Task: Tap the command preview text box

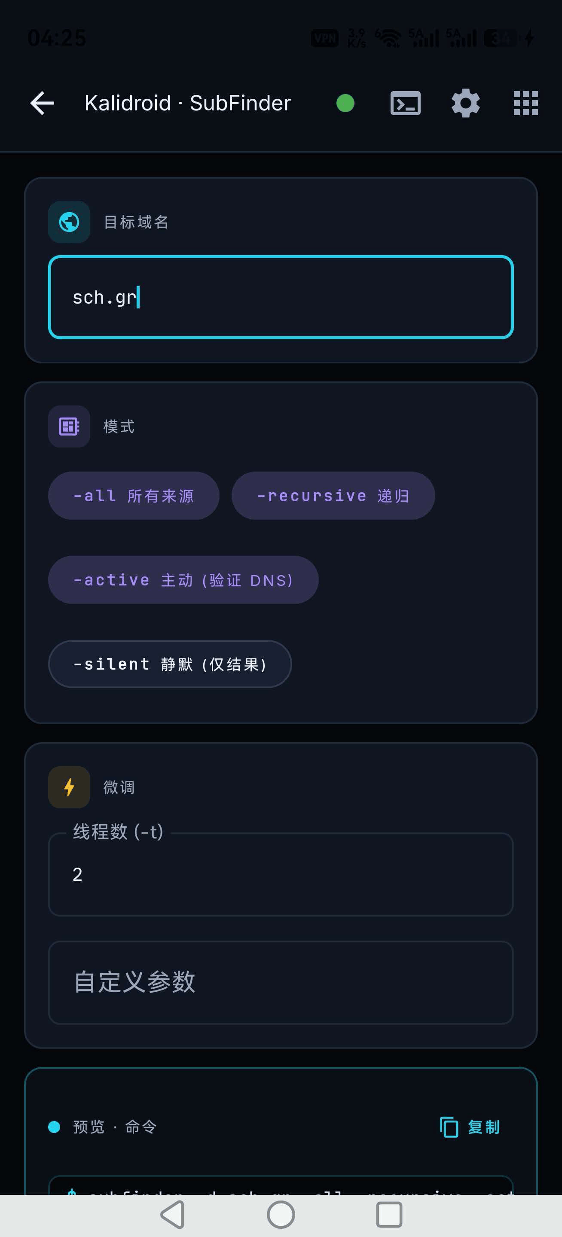Action: point(281,1185)
